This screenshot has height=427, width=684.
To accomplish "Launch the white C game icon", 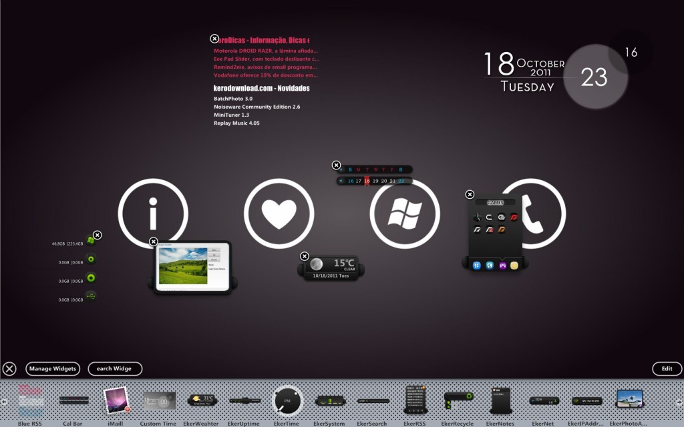I will [489, 217].
